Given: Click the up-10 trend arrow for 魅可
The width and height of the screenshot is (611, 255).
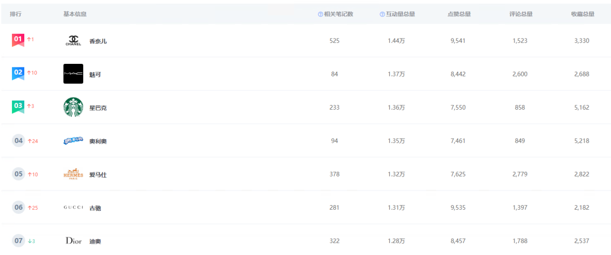Looking at the screenshot, I should (x=32, y=73).
